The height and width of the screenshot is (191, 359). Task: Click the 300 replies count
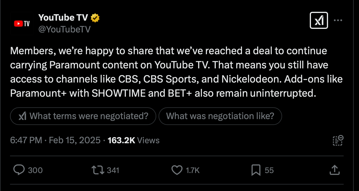pyautogui.click(x=35, y=170)
